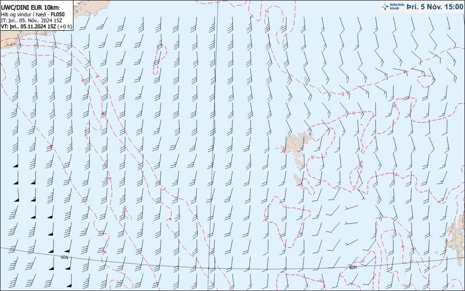This screenshot has width=465, height=291.
Task: Click the 'UWC/DINI EUR 10km' title text
Action: 30,8
